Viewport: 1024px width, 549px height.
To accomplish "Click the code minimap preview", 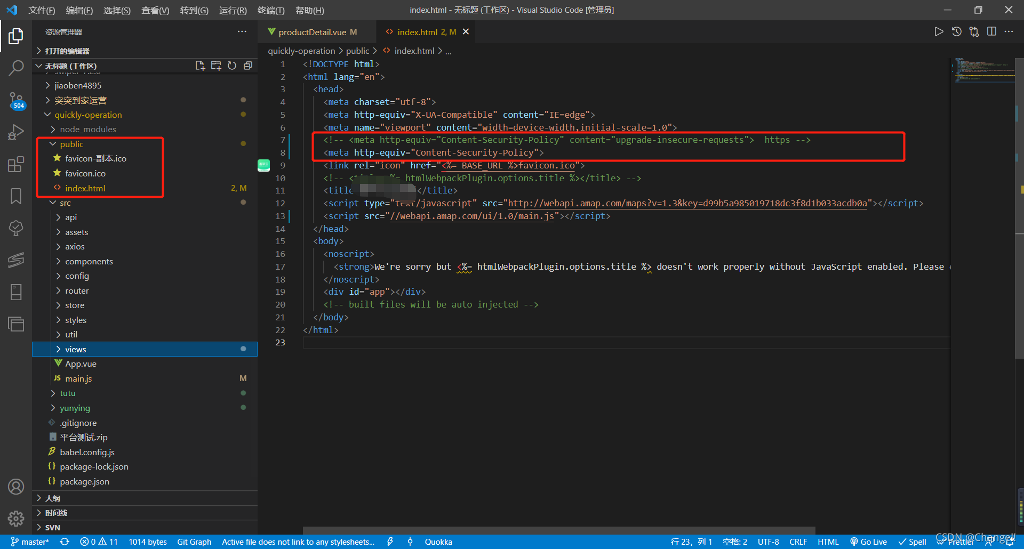I will point(983,70).
